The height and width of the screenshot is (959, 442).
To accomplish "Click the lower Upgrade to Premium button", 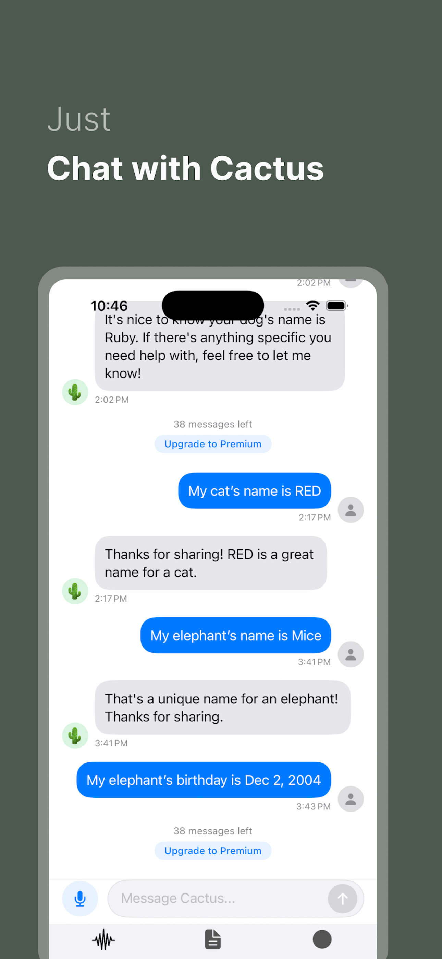I will (213, 851).
